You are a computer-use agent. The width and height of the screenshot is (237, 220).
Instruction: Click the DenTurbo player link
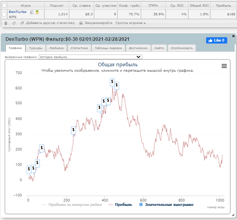tap(18, 12)
